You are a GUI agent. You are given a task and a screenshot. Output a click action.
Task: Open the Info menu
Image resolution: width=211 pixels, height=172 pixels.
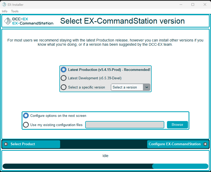pos(4,11)
